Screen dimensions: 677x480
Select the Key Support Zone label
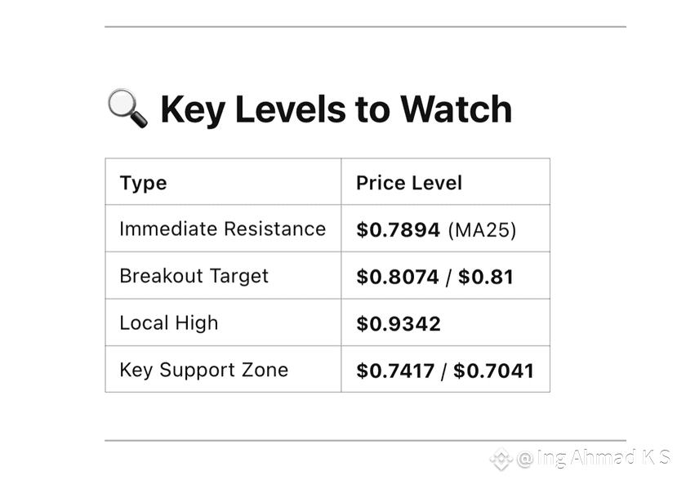pyautogui.click(x=204, y=371)
